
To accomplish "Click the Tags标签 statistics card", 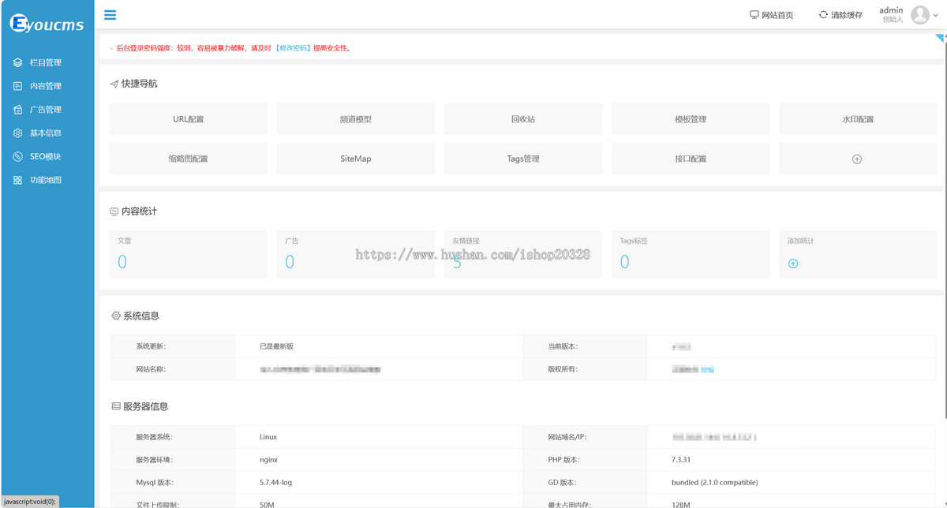I will [691, 254].
